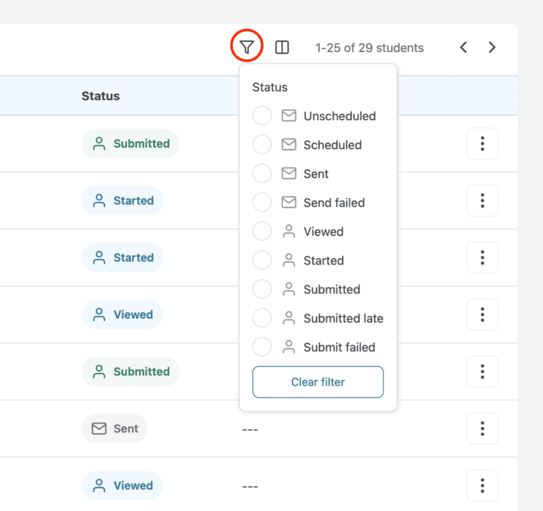Image resolution: width=543 pixels, height=511 pixels.
Task: Open the three-dot menu on the Sent row
Action: coord(482,428)
